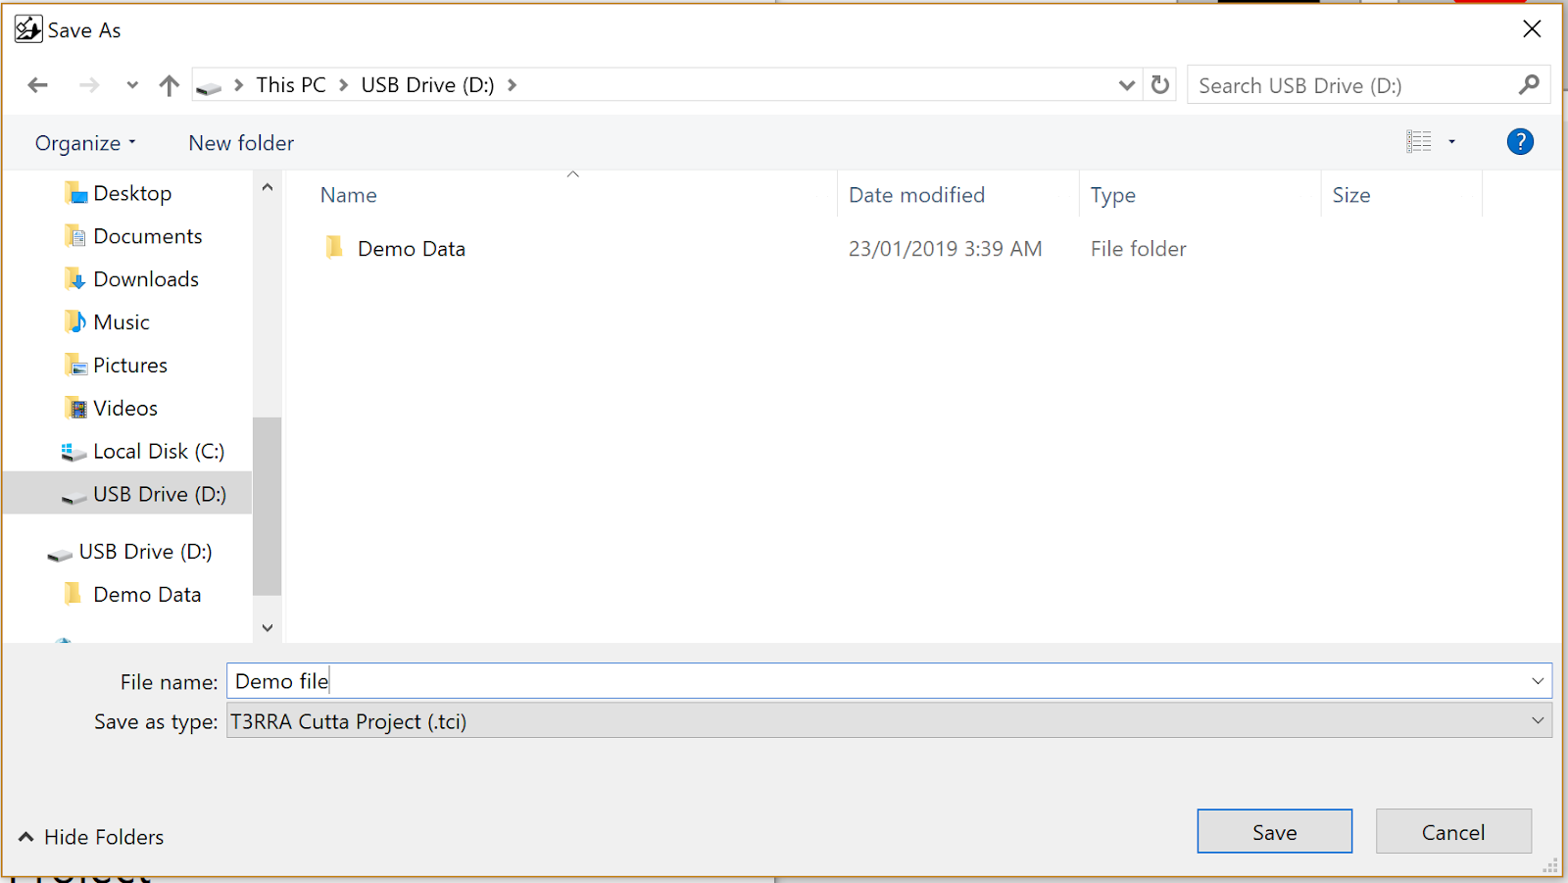Viewport: 1568px width, 883px height.
Task: Click the scroll down arrow in navigation pane
Action: click(268, 628)
